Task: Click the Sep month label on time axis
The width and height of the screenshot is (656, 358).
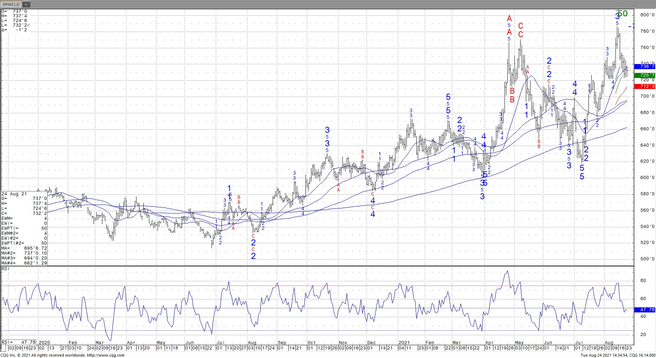Action: (282, 343)
